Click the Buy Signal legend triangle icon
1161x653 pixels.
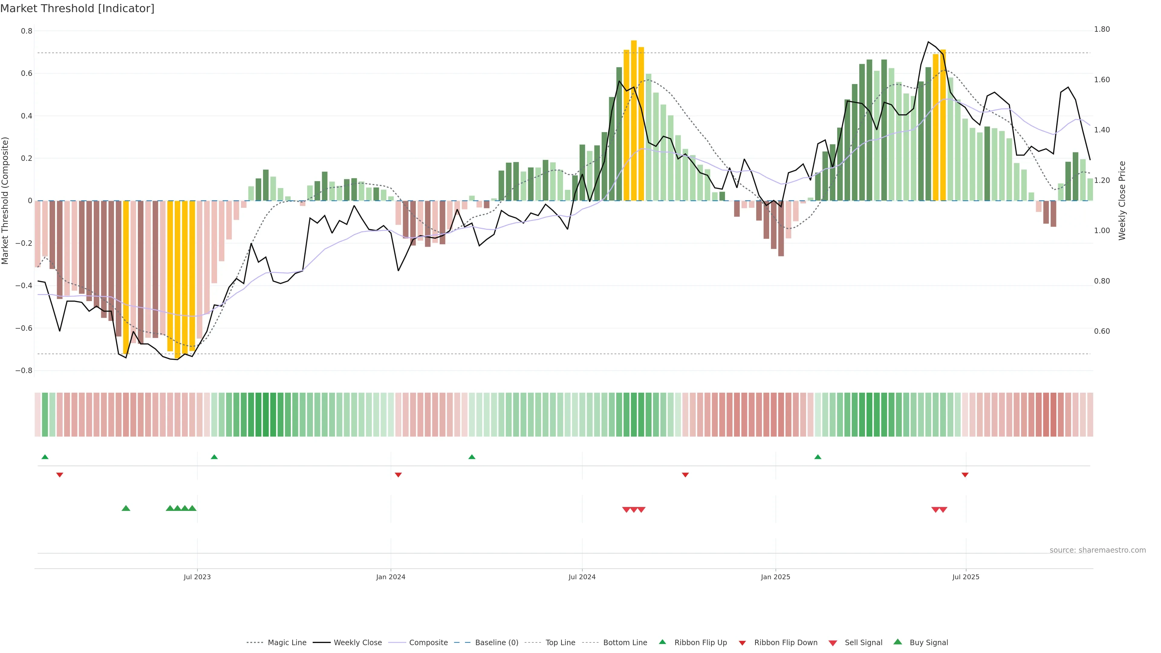pos(898,642)
